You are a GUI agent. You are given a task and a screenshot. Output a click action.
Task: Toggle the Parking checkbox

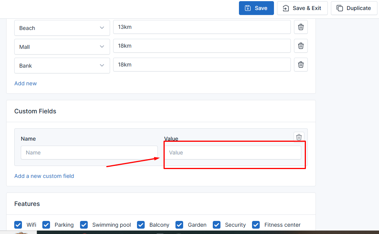[46, 225]
